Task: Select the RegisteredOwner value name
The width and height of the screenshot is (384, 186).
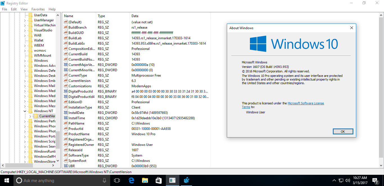Action: [x=81, y=145]
